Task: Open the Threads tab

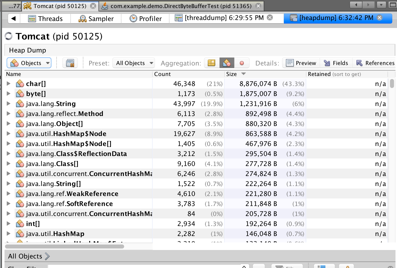Action: tap(45, 18)
